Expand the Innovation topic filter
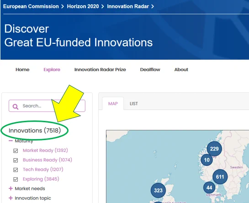The height and width of the screenshot is (203, 249). click(x=11, y=198)
